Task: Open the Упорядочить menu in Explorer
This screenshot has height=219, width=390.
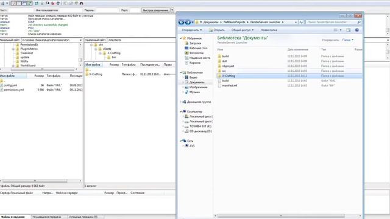Action: tap(191, 30)
